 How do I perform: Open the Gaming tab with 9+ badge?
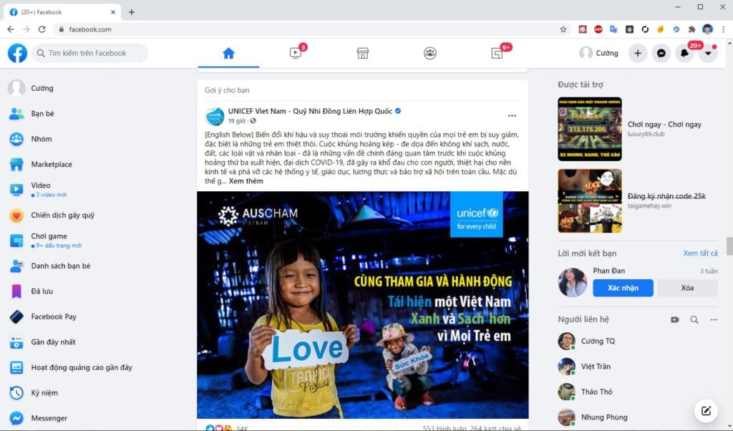coord(497,53)
